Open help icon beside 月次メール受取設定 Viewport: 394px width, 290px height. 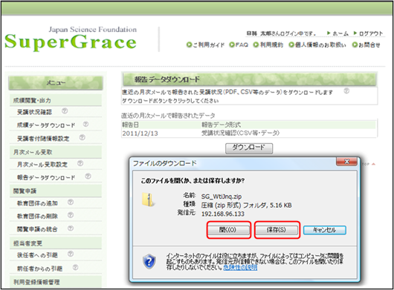tap(80, 163)
